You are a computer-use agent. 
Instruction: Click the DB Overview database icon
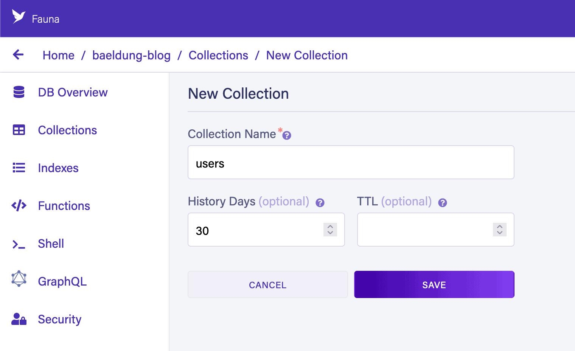(x=19, y=92)
